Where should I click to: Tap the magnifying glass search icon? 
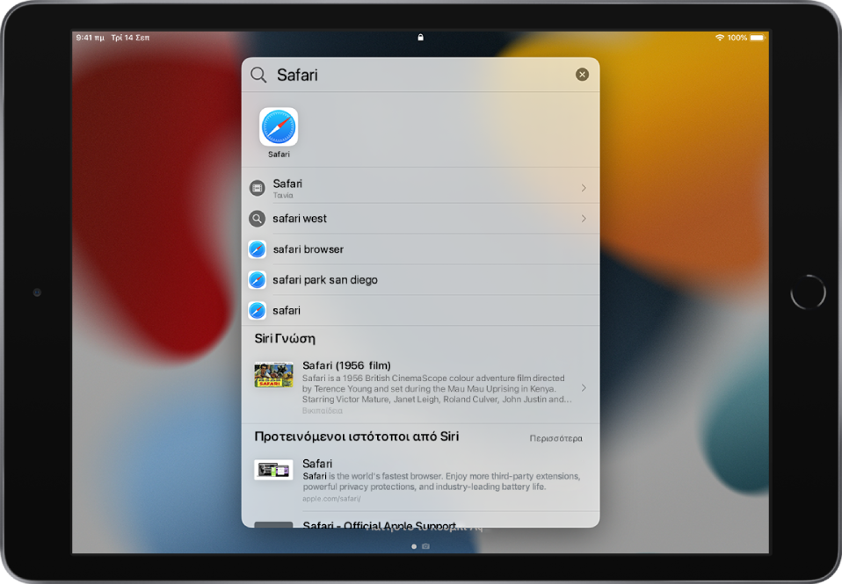(x=258, y=75)
